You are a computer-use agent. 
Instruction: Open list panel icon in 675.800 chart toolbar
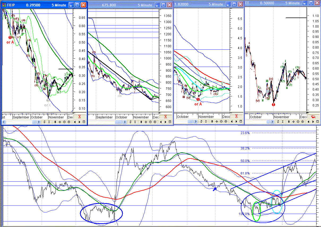[x=170, y=122]
